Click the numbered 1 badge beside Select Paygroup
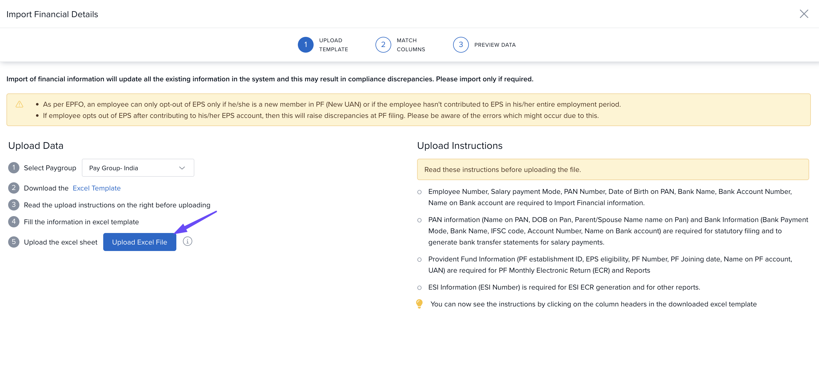This screenshot has height=372, width=819. point(14,168)
